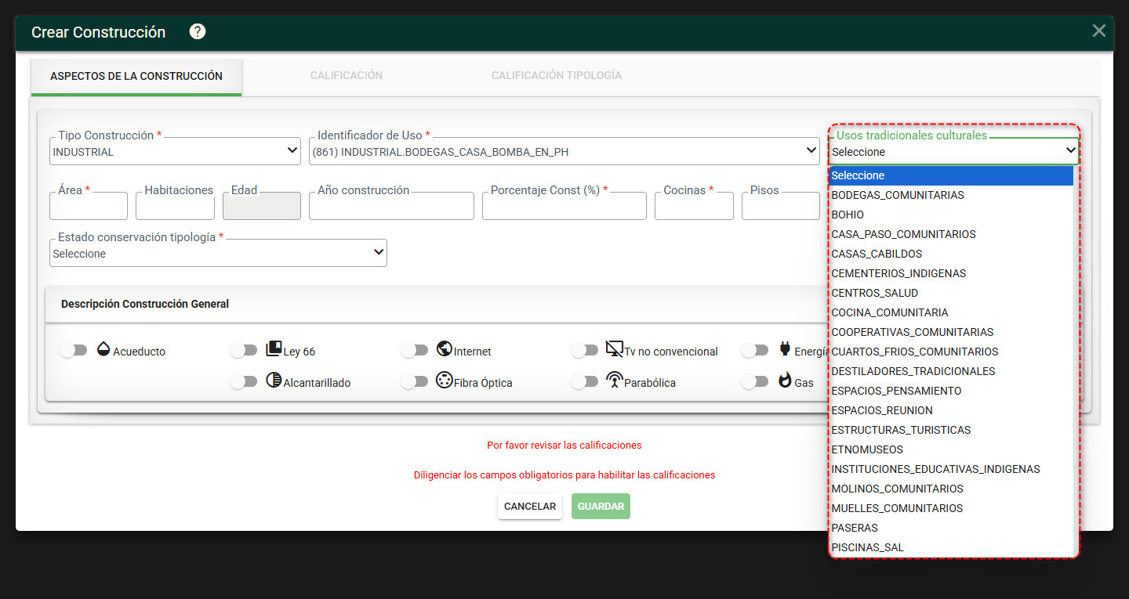Screen dimensions: 1129x599
Task: Click the Fibra Óptica icon
Action: pos(445,381)
